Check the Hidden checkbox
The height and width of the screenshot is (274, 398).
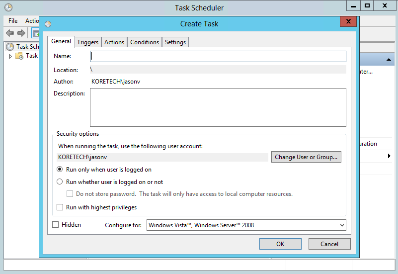pyautogui.click(x=55, y=224)
